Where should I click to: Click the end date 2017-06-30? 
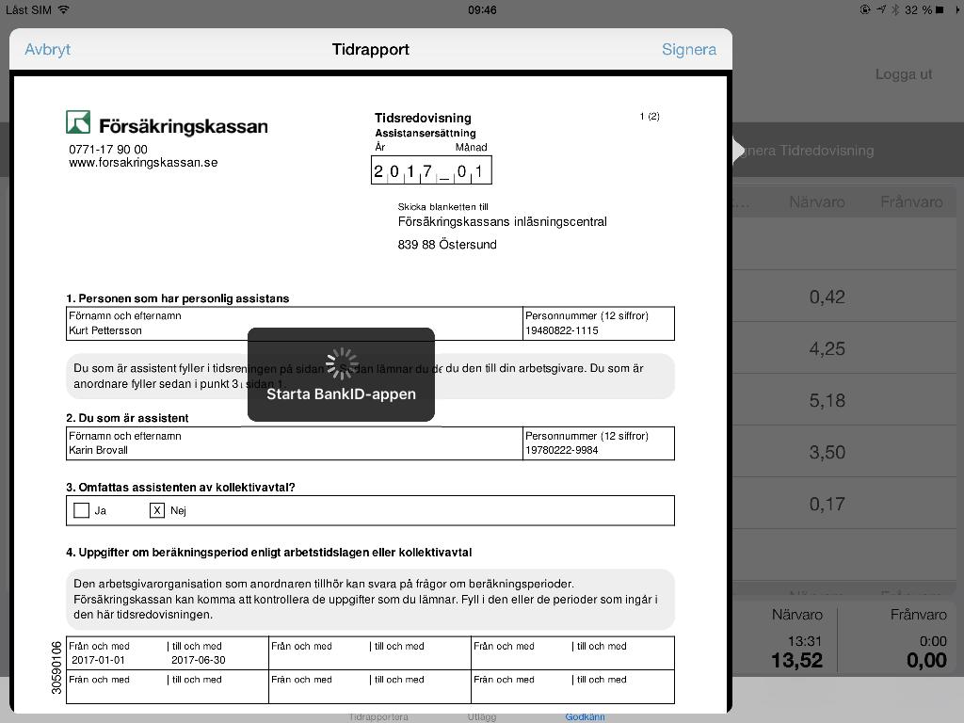point(198,660)
